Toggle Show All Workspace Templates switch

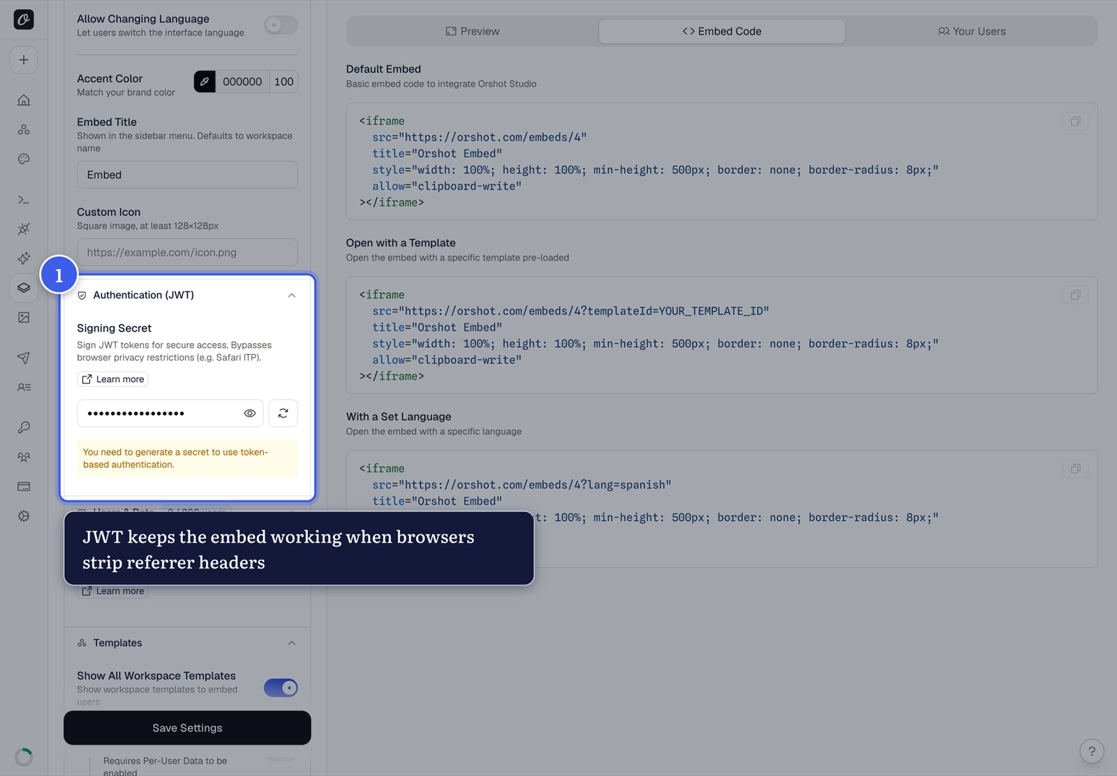pyautogui.click(x=281, y=688)
